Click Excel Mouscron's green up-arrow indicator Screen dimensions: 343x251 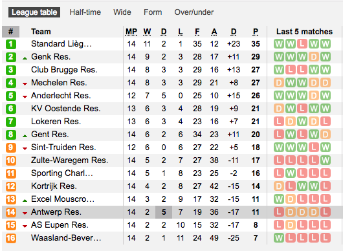click(25, 201)
